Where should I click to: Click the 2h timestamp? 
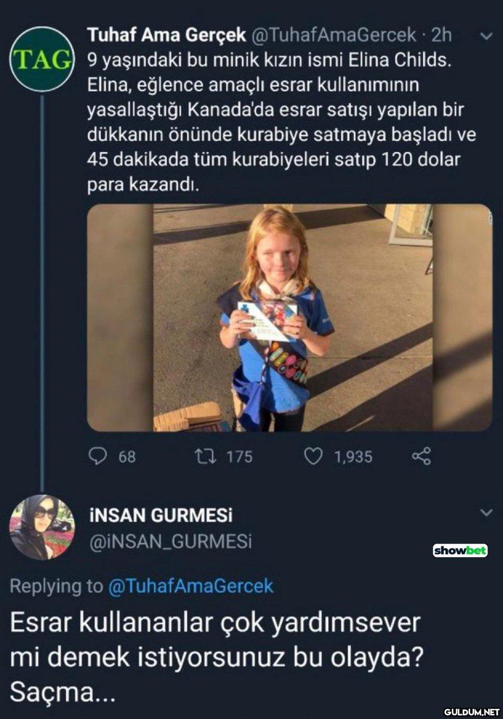click(x=441, y=36)
